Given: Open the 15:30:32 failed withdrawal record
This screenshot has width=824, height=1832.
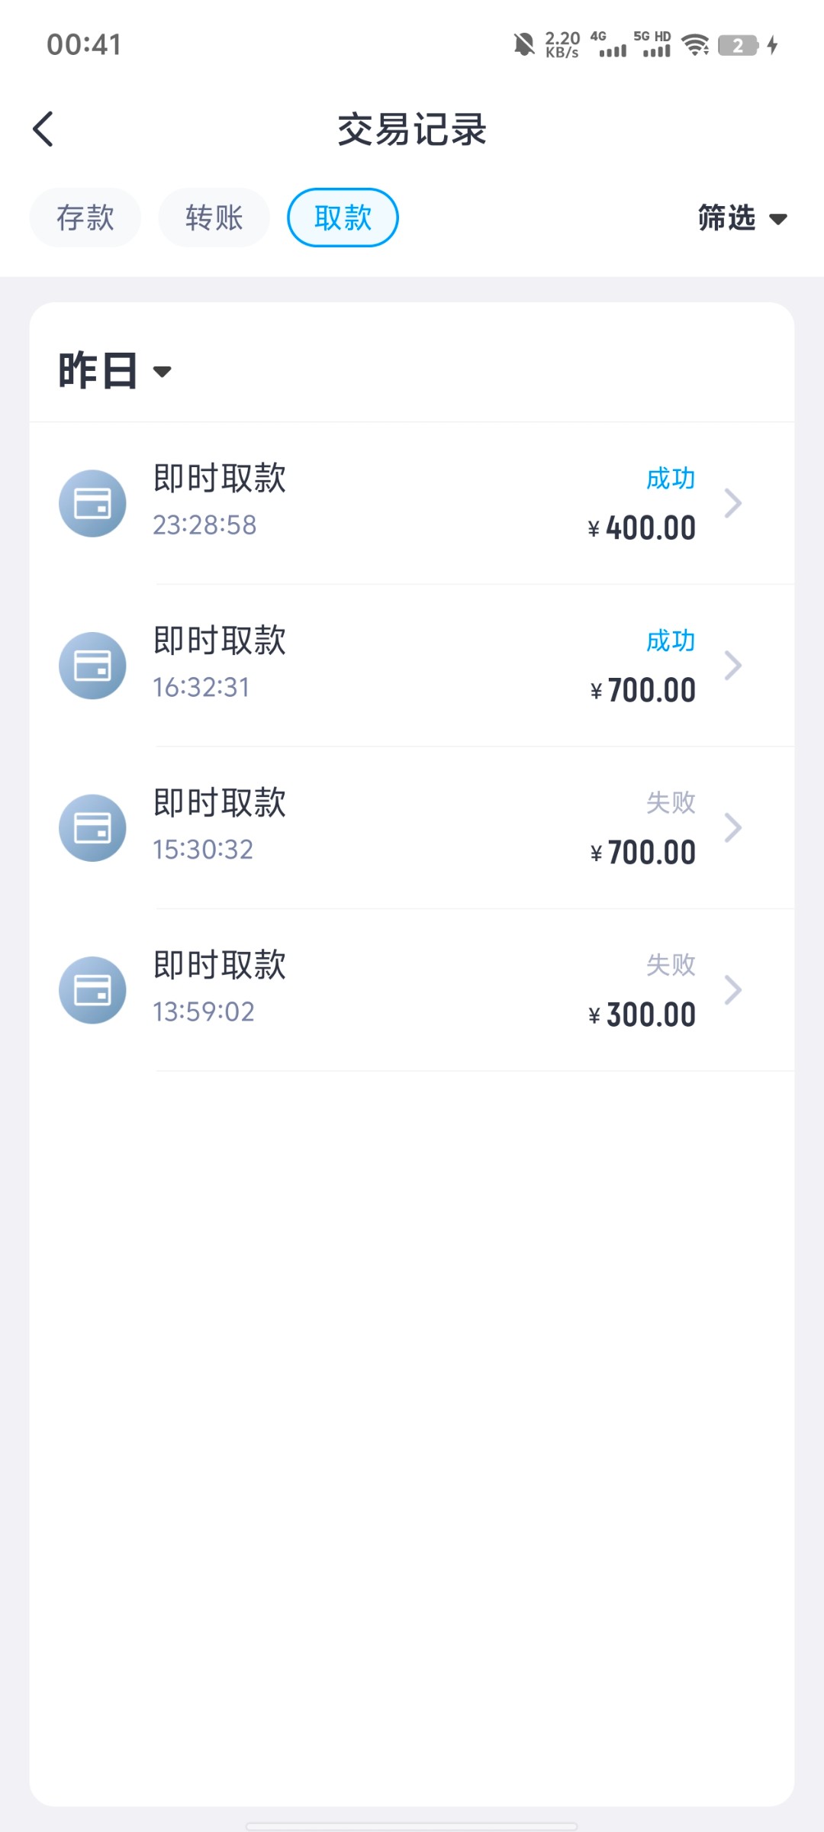Looking at the screenshot, I should [x=412, y=828].
